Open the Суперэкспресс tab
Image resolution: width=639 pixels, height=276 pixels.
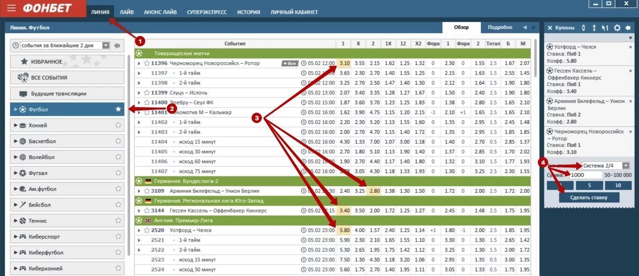coord(207,12)
